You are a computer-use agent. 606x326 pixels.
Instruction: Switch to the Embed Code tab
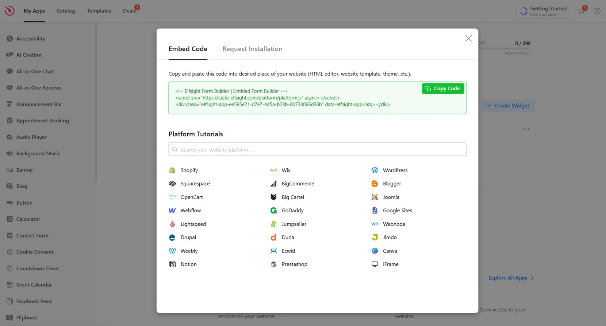coord(188,49)
